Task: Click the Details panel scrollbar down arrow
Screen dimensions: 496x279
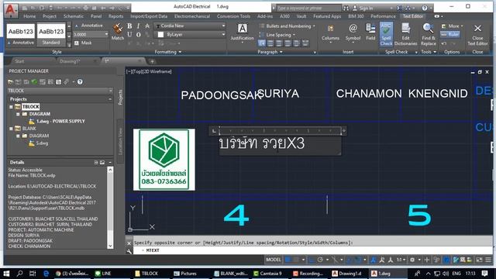Action: [110, 246]
